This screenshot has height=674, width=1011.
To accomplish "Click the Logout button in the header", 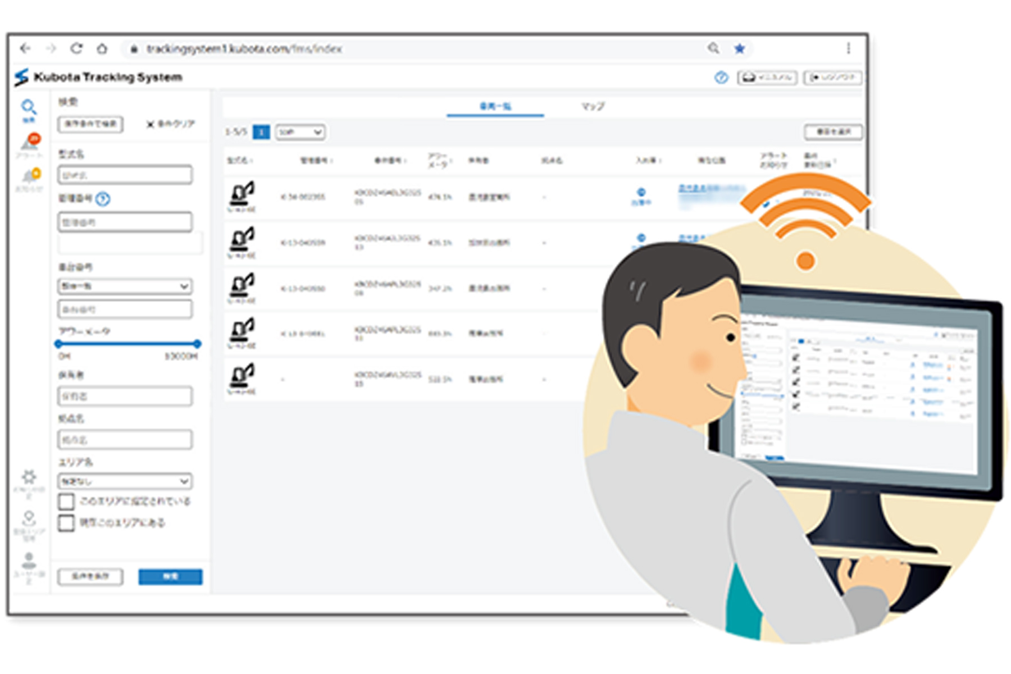I will click(833, 78).
